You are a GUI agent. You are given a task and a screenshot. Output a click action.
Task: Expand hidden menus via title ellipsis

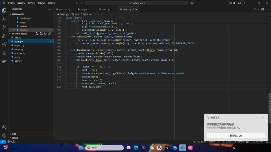coord(60,3)
